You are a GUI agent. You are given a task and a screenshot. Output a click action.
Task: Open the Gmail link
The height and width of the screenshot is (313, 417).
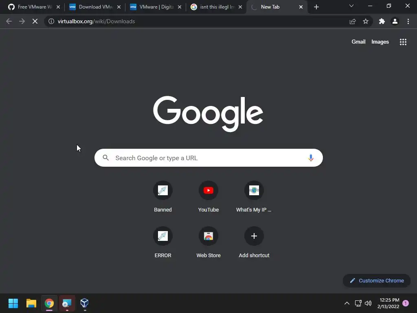tap(358, 42)
